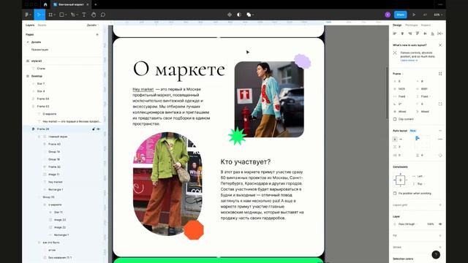Screen dimensions: 468x263
Task: Click the constraints diagram widget
Action: [x=400, y=180]
